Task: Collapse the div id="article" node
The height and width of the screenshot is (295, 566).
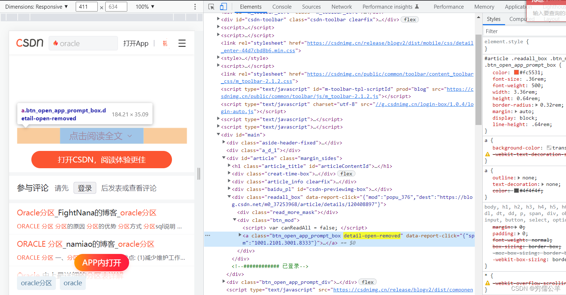Action: tap(224, 158)
